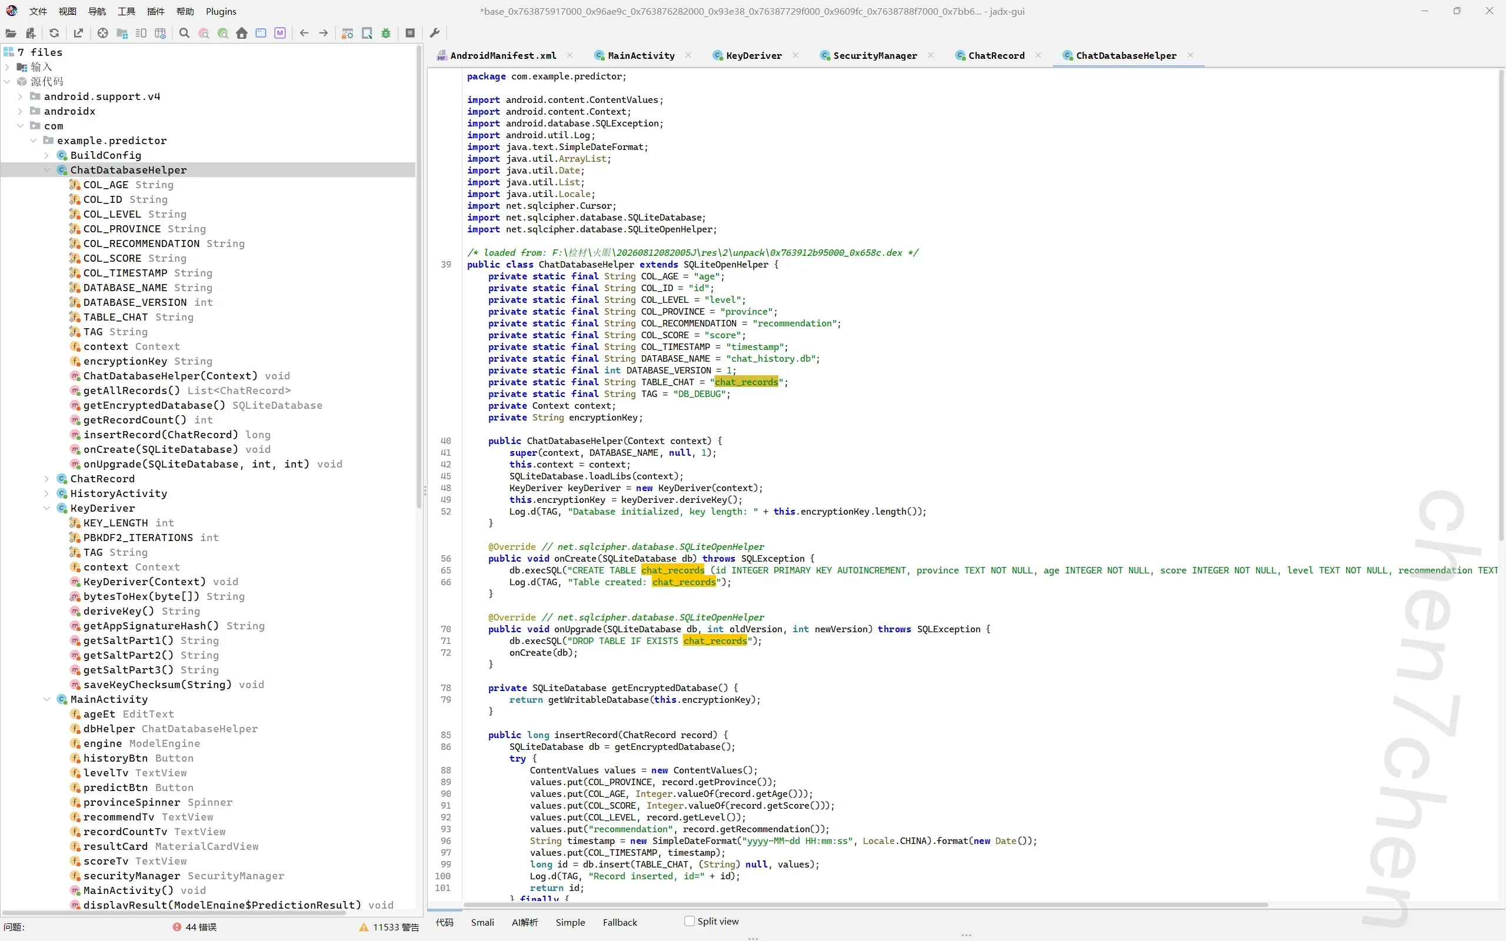Screen dimensions: 1506x941
Task: Click the purple M manifest icon
Action: [x=280, y=33]
